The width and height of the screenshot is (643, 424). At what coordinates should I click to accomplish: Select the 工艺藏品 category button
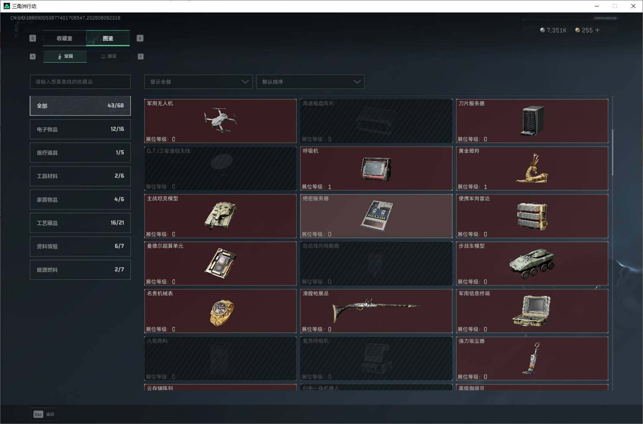pyautogui.click(x=80, y=223)
